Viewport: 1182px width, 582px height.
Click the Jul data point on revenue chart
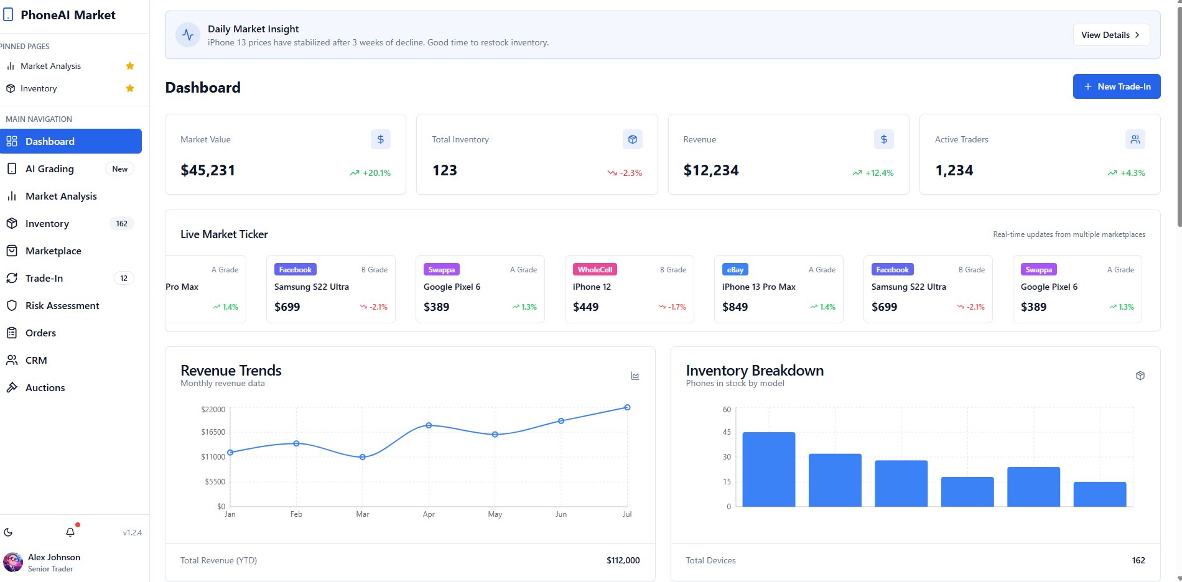[x=627, y=407]
